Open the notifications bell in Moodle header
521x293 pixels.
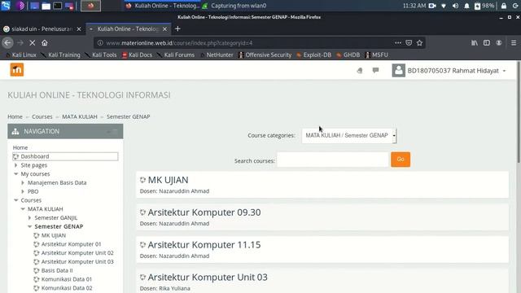coord(360,71)
